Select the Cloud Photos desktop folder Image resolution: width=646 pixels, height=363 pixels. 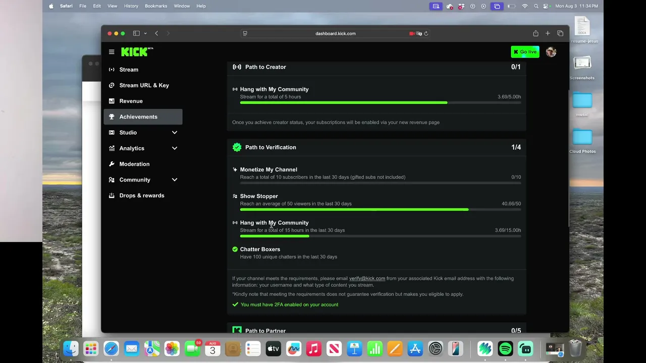[582, 141]
